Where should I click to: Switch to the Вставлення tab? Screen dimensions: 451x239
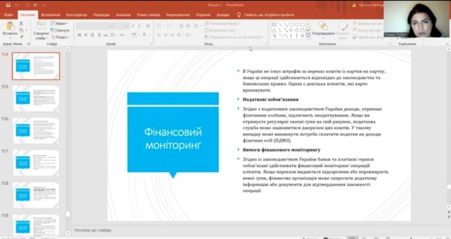pos(51,15)
